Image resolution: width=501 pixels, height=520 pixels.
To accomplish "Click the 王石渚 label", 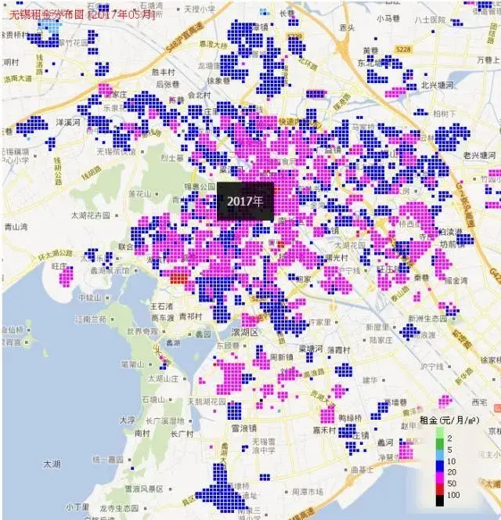I will tap(161, 306).
